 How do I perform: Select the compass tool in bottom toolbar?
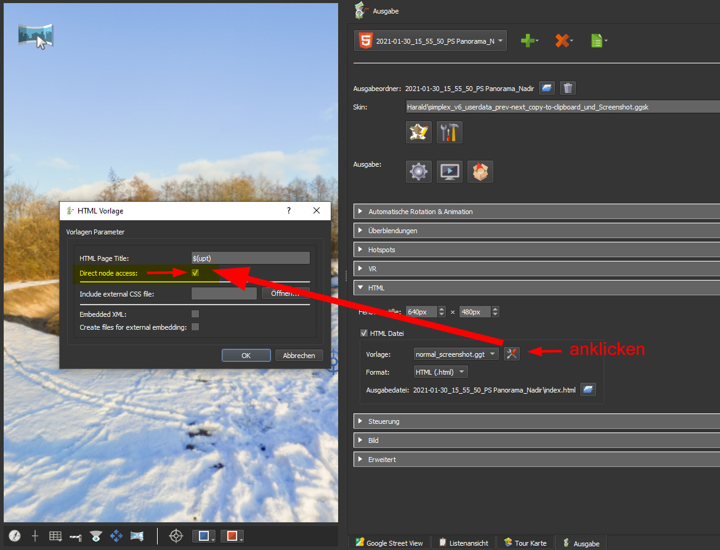[x=15, y=536]
